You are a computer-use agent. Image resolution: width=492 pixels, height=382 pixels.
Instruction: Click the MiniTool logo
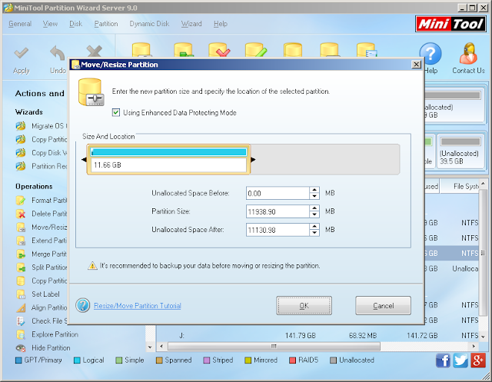click(x=450, y=24)
